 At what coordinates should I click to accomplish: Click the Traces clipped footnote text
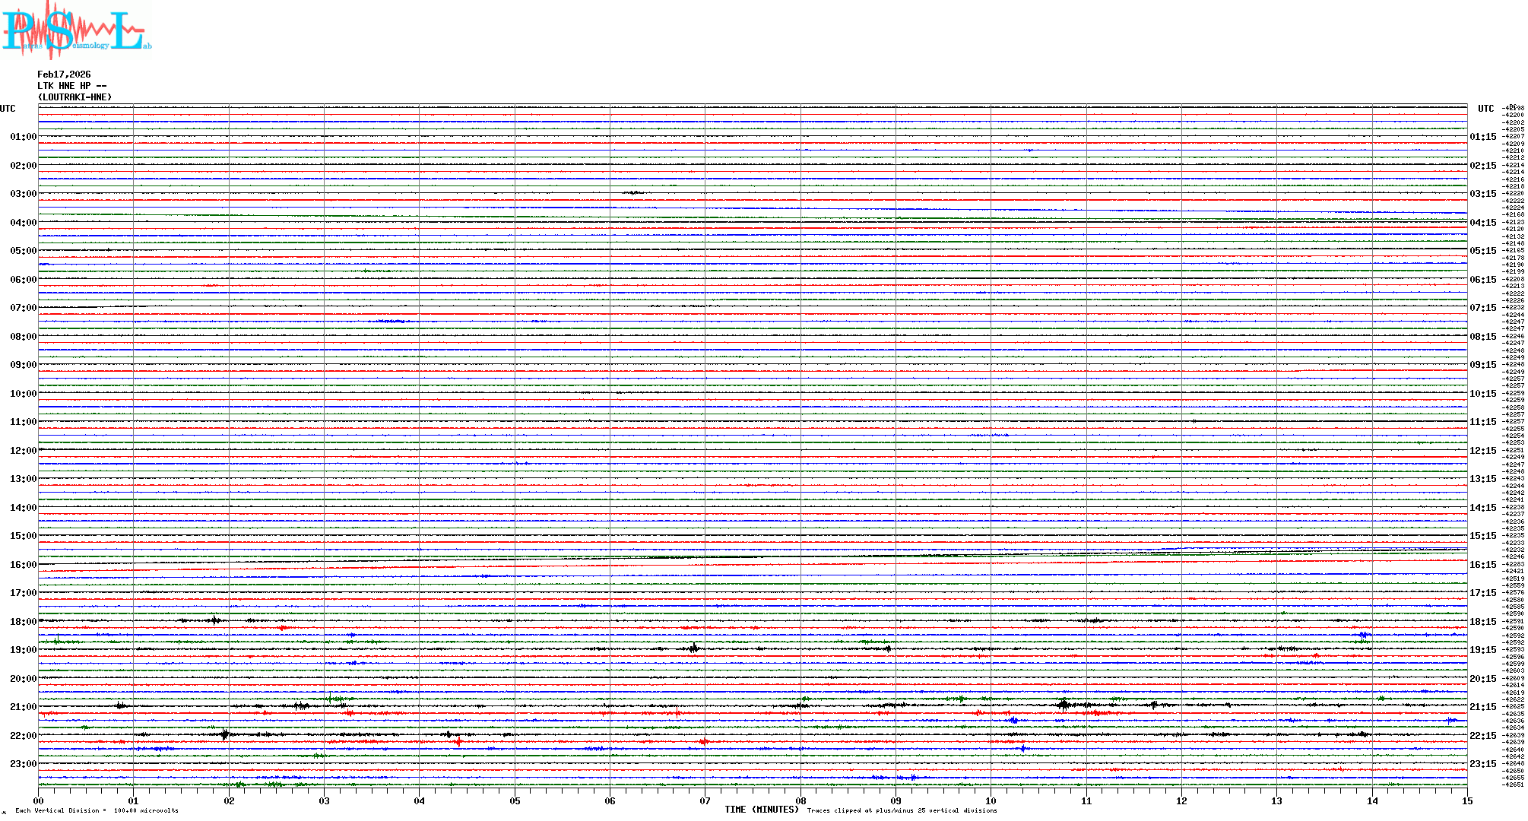(902, 810)
